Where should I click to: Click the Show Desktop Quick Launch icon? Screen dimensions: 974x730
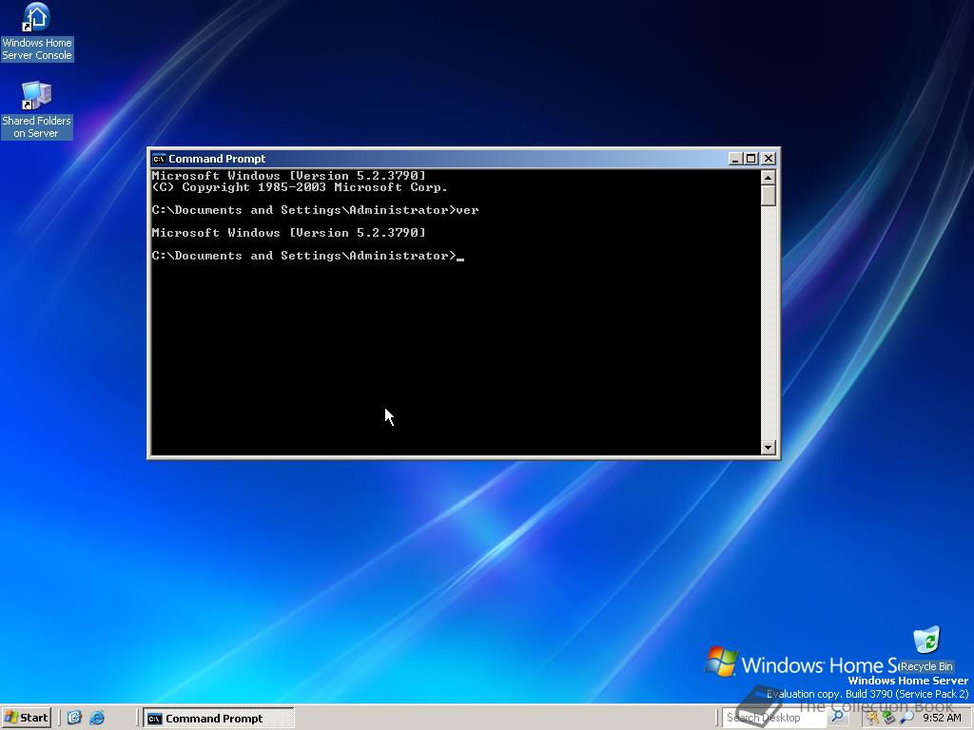(x=74, y=718)
